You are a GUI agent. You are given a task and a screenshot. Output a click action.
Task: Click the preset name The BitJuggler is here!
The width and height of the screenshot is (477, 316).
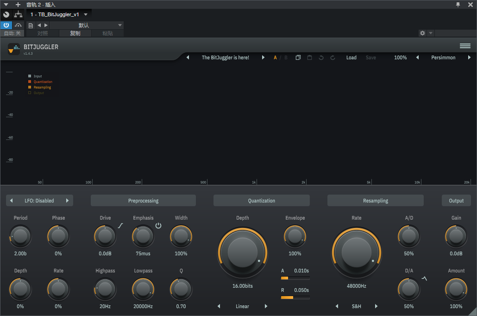(226, 57)
